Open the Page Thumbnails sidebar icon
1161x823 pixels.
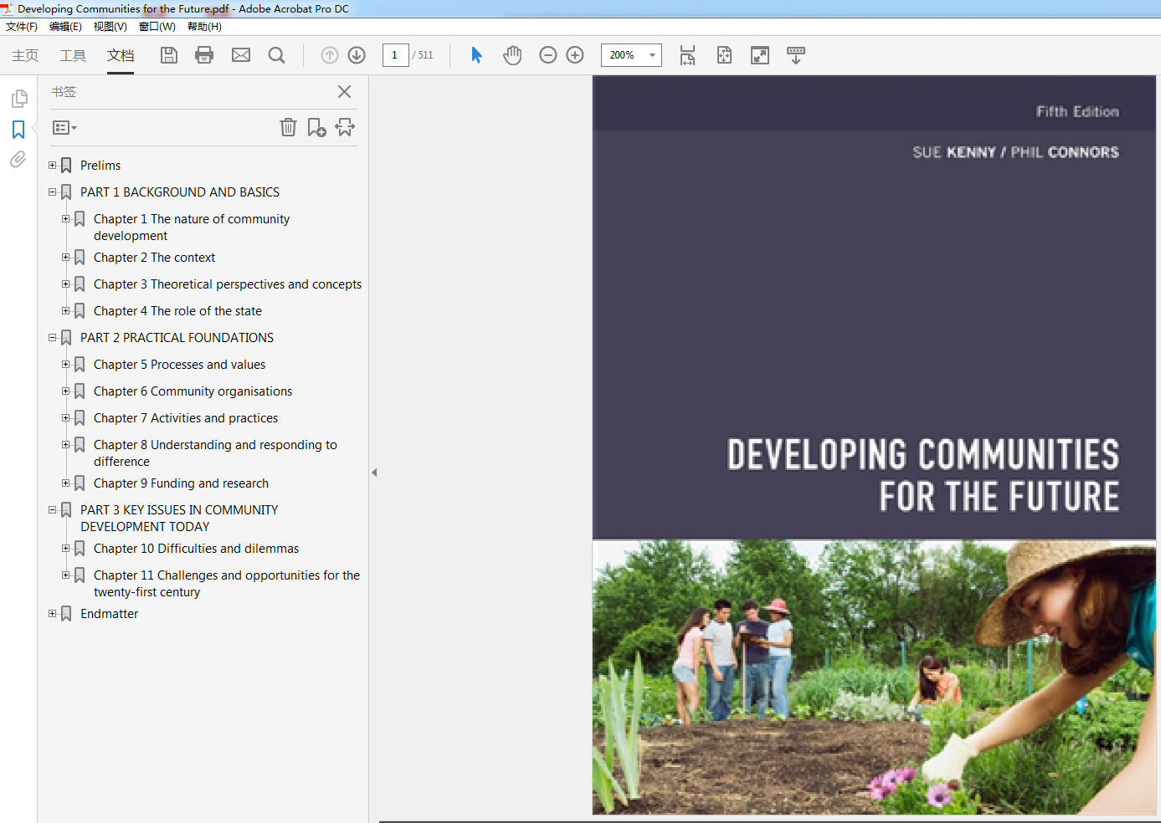18,99
